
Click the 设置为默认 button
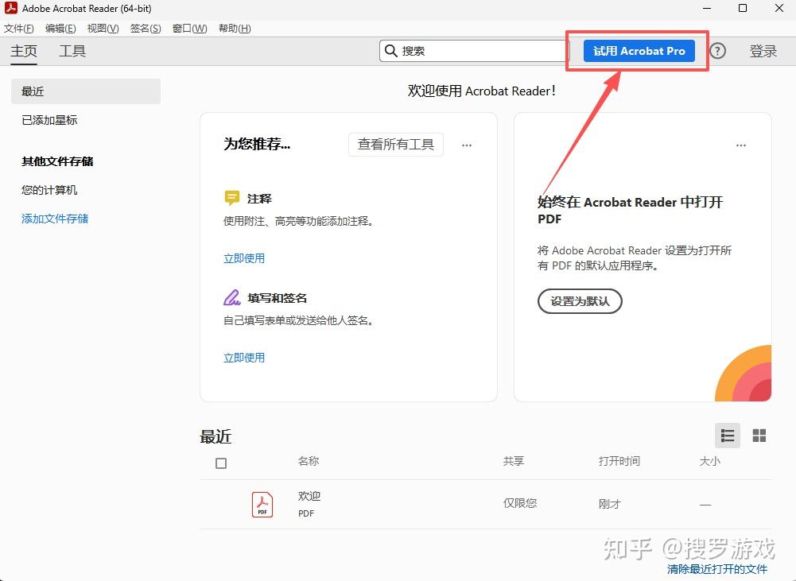(x=580, y=301)
